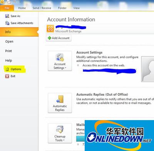Open the Open backstage section
154x151 pixels.
(9, 41)
